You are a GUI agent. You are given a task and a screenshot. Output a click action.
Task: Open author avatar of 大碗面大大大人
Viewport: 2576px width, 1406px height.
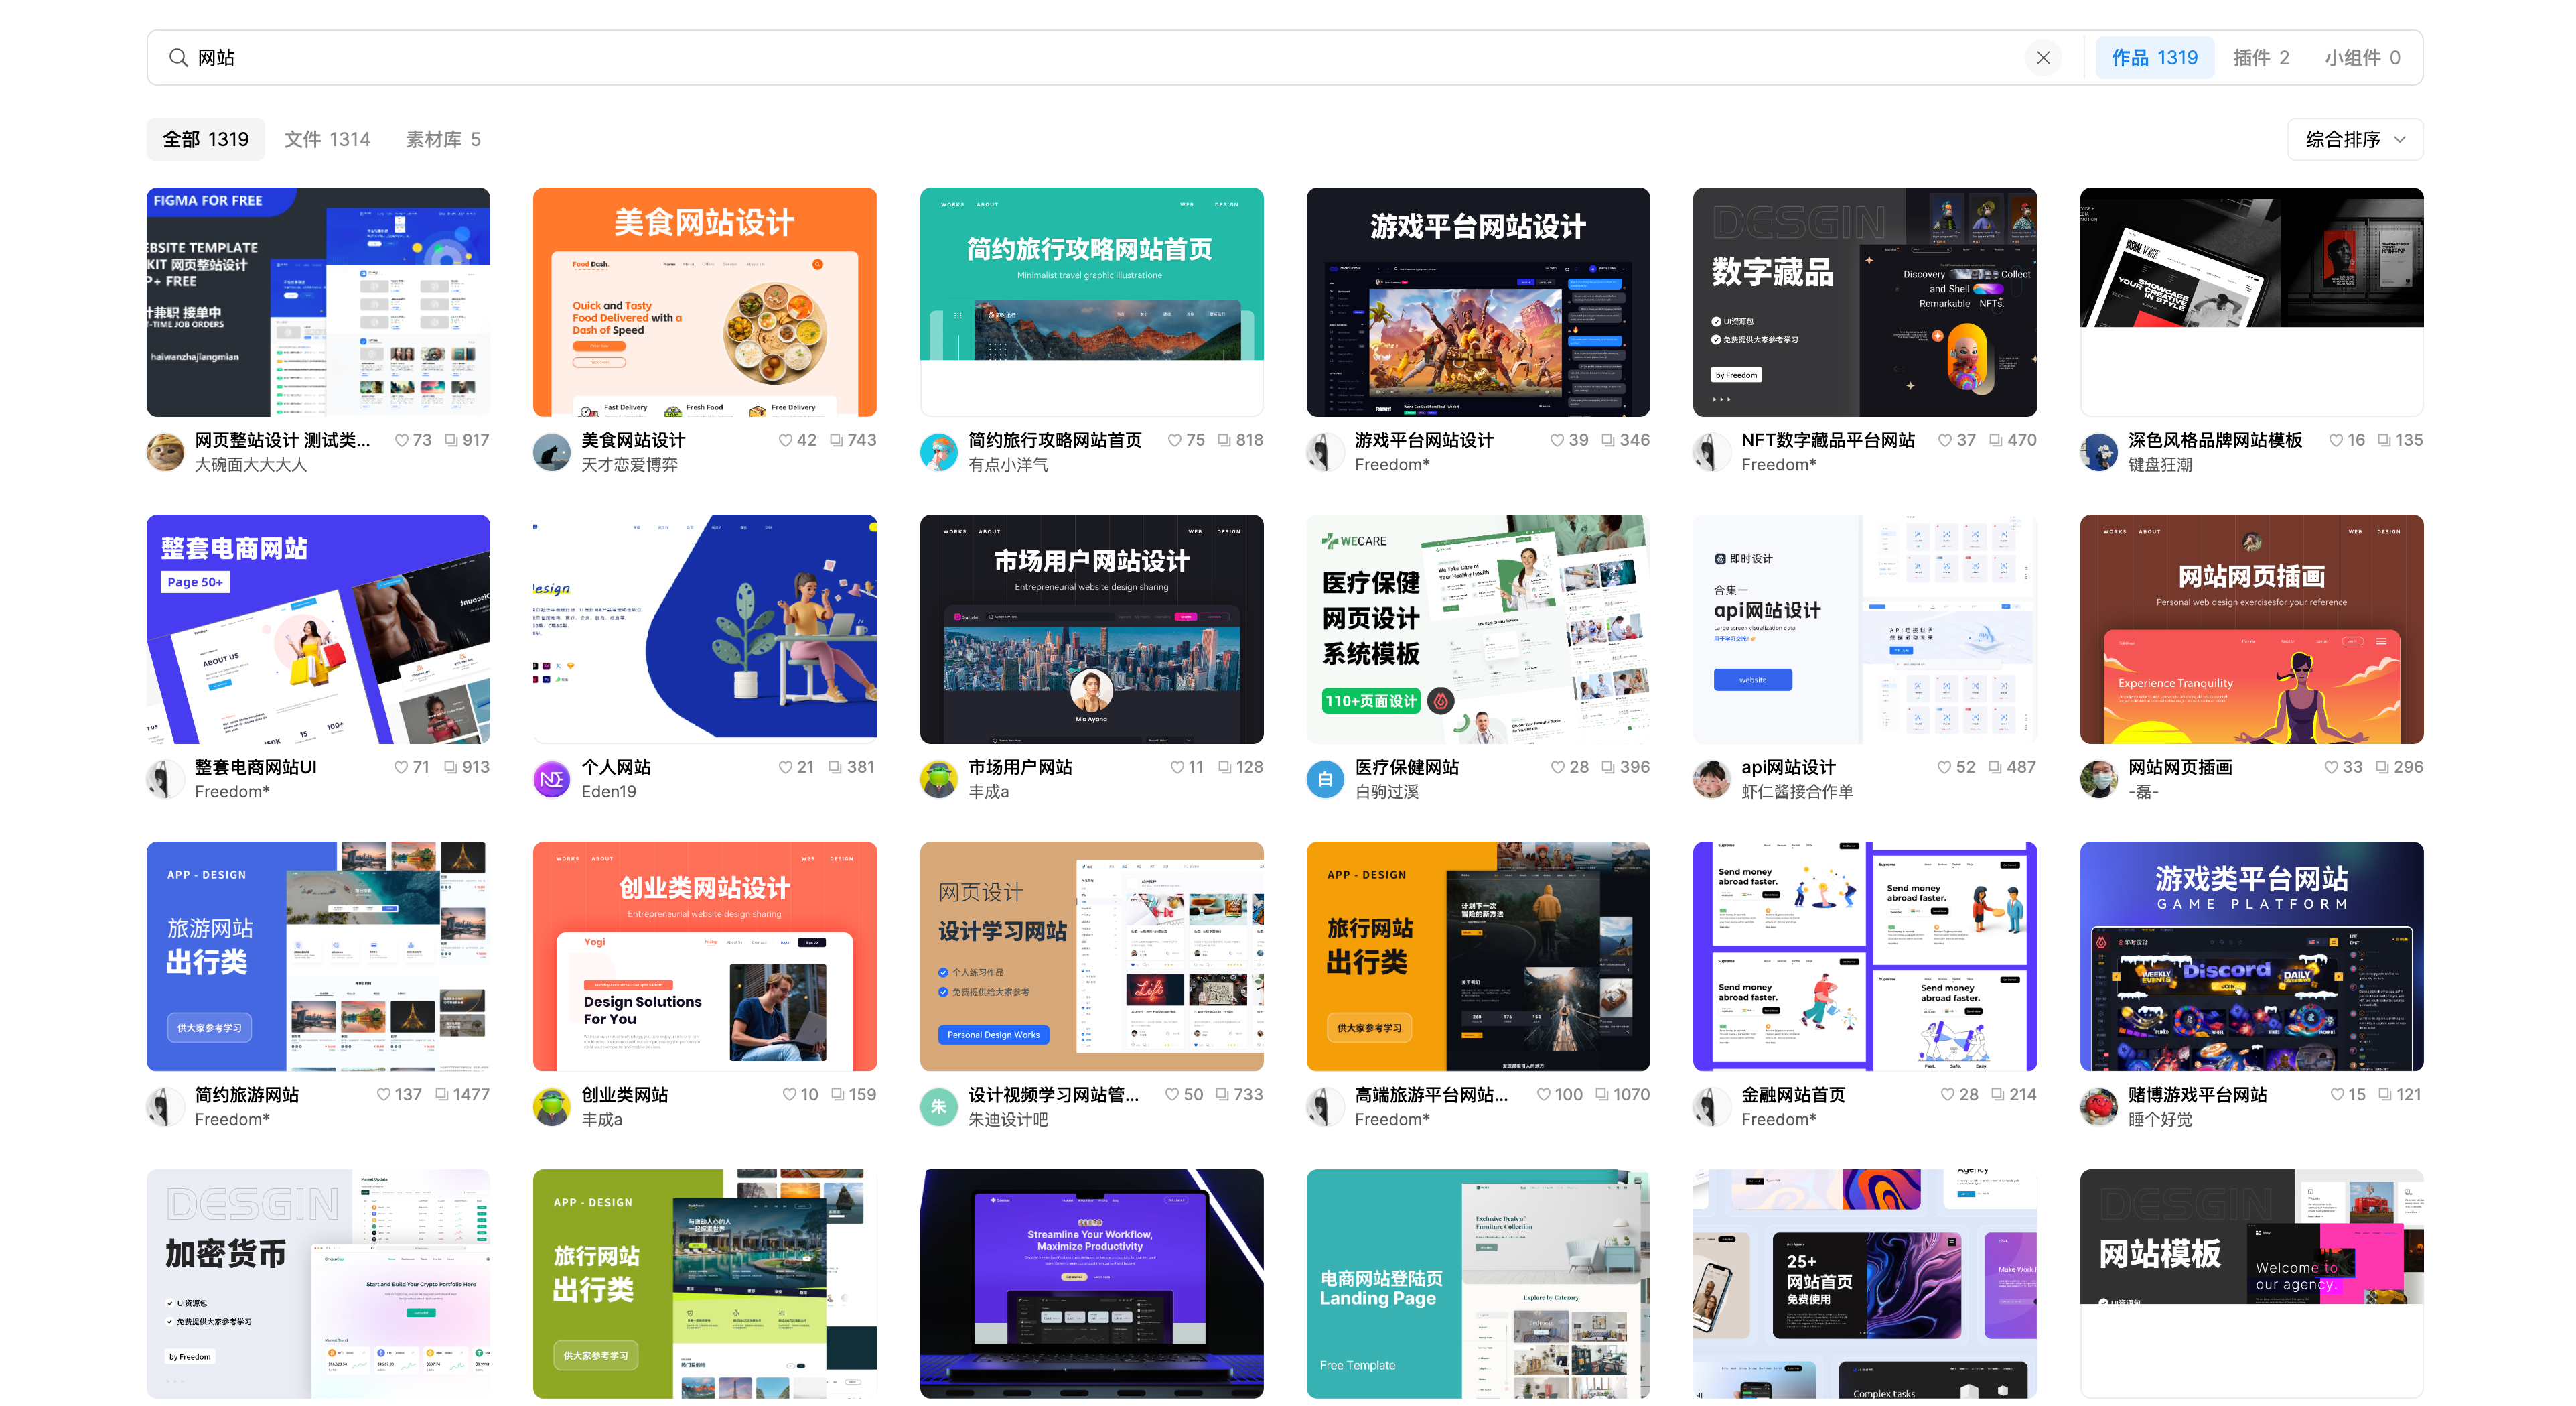[165, 452]
